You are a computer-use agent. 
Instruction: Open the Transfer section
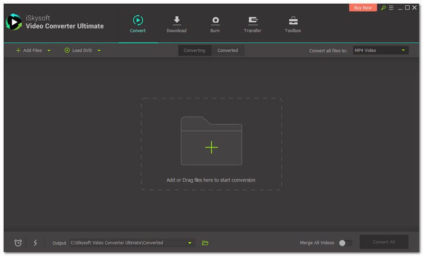pos(252,24)
